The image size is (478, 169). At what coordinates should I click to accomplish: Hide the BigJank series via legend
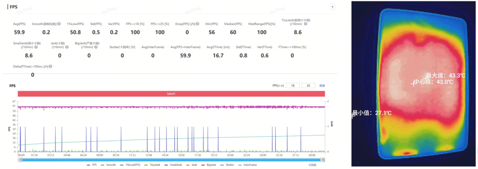click(x=208, y=165)
